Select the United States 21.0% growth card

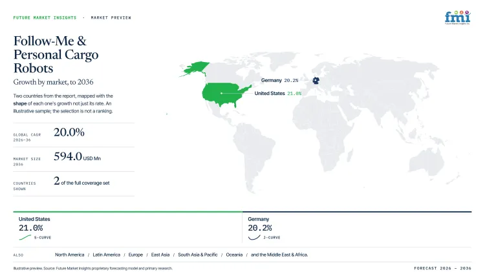click(x=128, y=228)
